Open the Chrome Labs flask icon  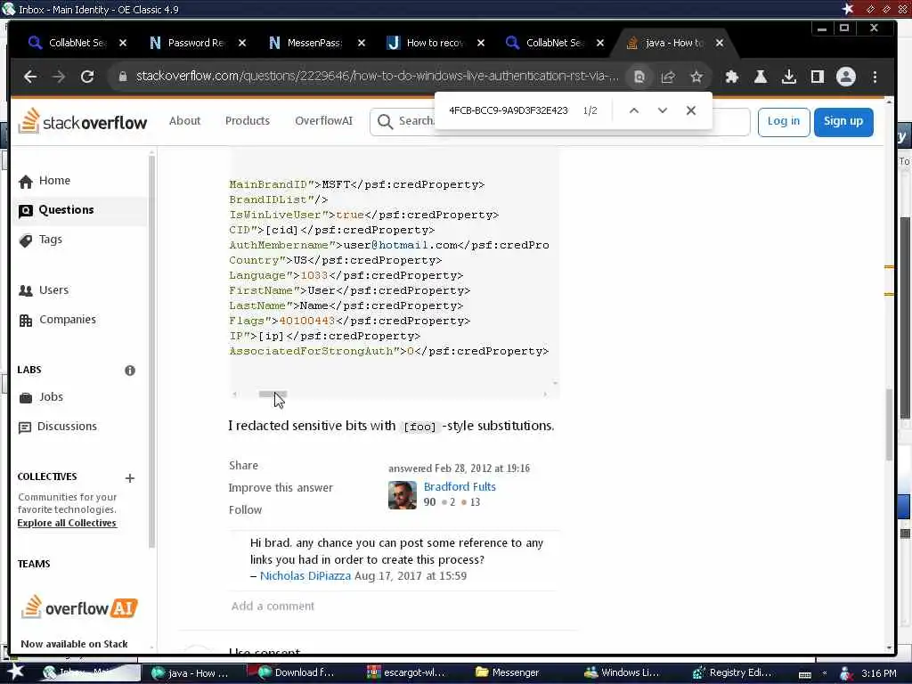(761, 77)
